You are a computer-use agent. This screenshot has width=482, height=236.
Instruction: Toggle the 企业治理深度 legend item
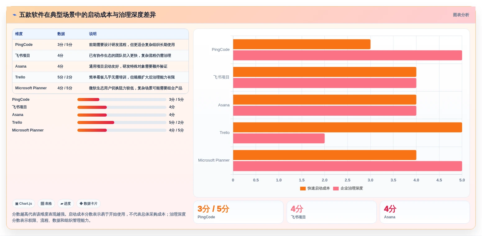pos(348,188)
